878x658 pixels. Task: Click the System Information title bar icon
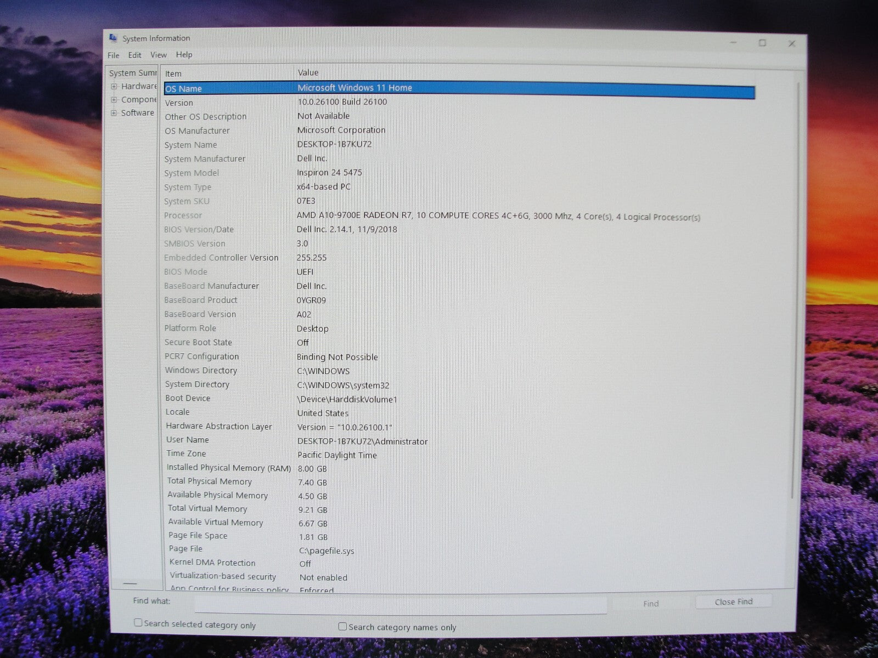point(113,38)
